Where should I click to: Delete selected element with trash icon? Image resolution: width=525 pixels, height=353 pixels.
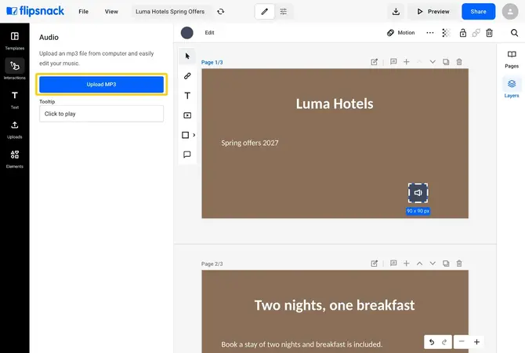(x=489, y=32)
